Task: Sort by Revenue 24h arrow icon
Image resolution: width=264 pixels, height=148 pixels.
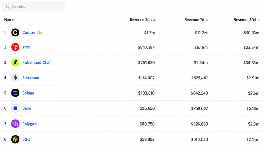Action: (154, 20)
